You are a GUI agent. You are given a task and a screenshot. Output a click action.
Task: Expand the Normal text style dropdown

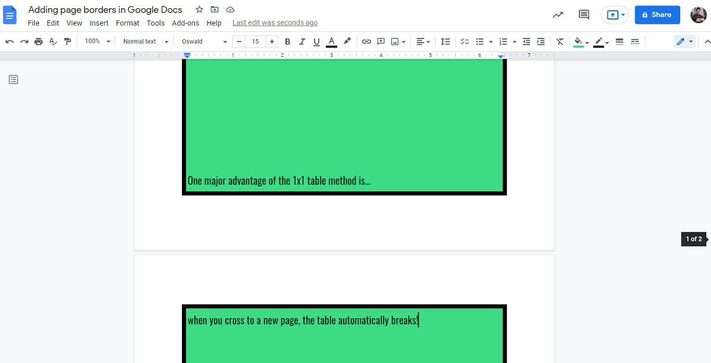146,41
